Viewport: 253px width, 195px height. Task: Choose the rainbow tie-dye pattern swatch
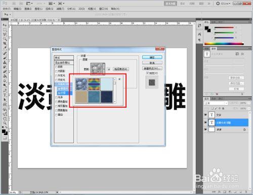point(94,84)
